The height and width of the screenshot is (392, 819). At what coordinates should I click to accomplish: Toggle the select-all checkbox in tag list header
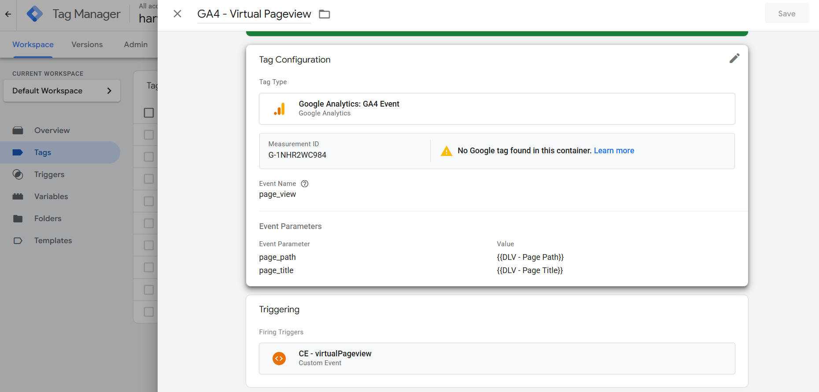click(x=149, y=113)
